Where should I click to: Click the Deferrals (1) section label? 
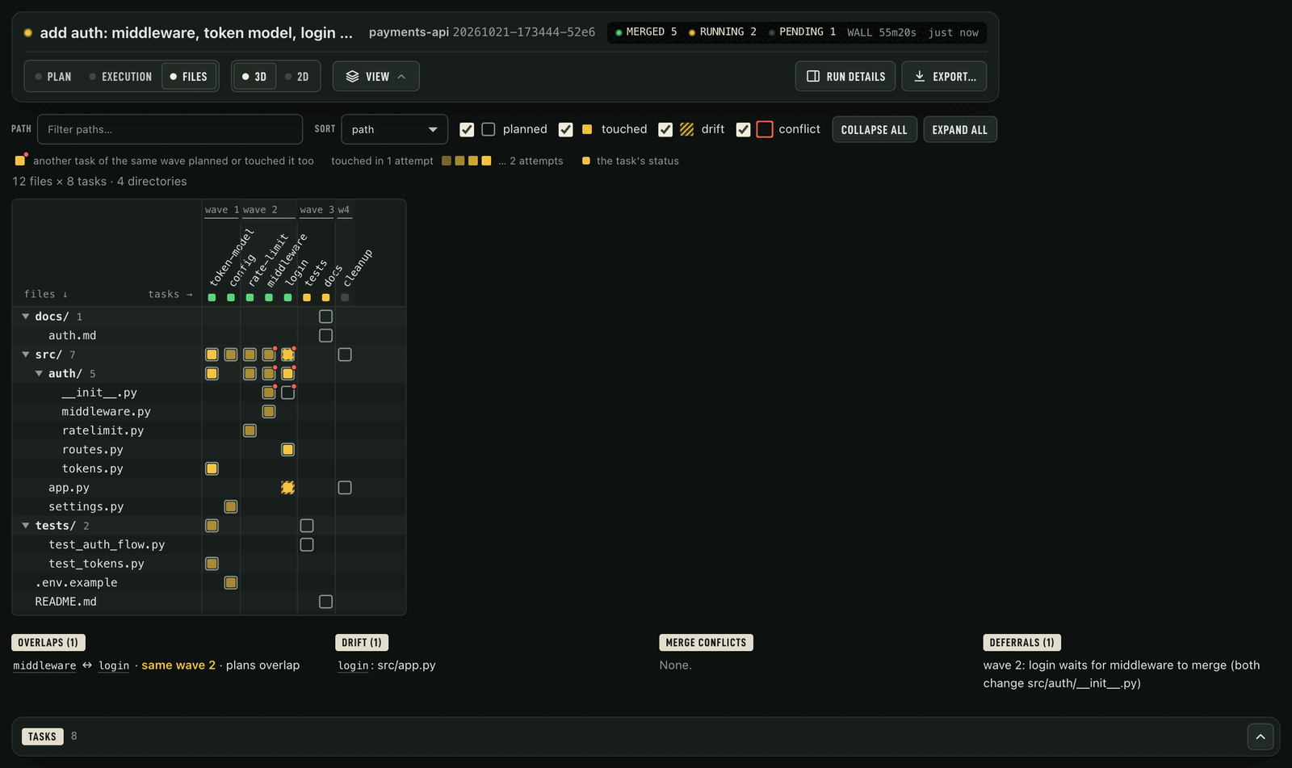(x=1021, y=643)
